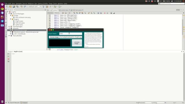
Task: Open Chrome from the Ubuntu dock
Action: [x=2, y=9]
